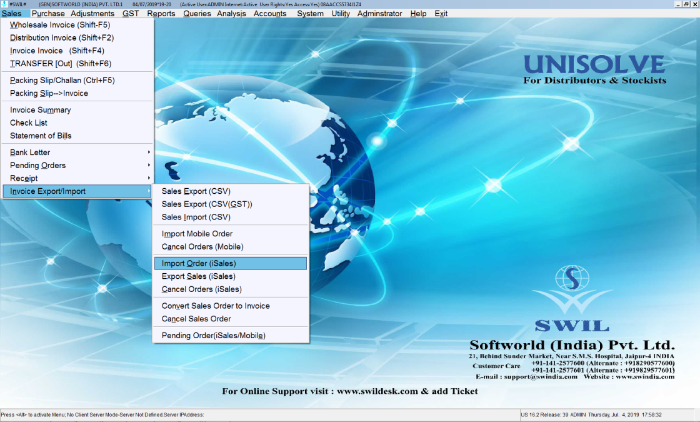Open the Queries menu

(x=197, y=13)
